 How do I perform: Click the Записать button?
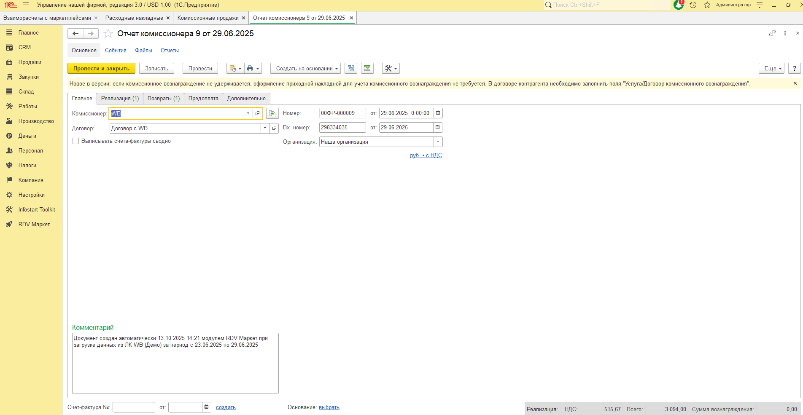[x=156, y=68]
